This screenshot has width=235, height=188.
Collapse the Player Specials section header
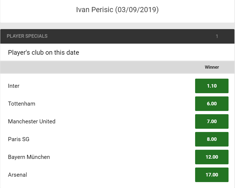click(x=117, y=36)
